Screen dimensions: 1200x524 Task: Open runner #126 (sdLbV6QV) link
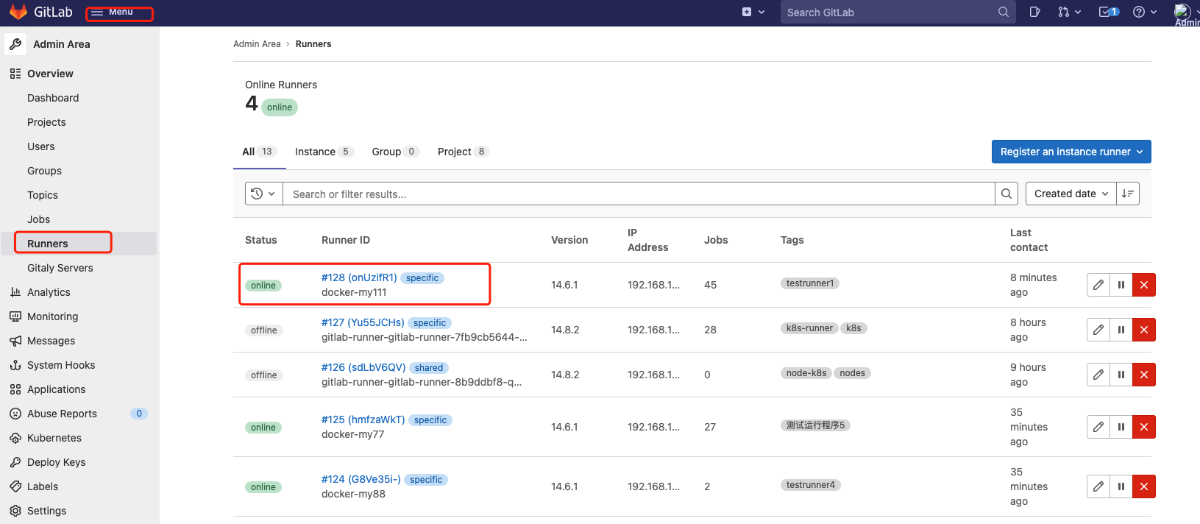(x=363, y=367)
